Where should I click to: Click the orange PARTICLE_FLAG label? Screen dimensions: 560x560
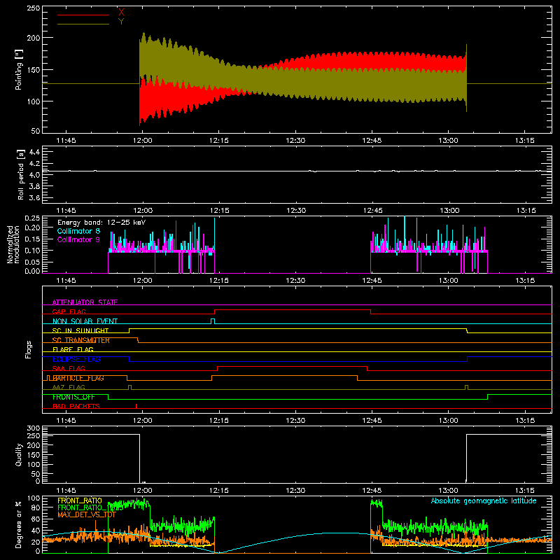point(78,378)
